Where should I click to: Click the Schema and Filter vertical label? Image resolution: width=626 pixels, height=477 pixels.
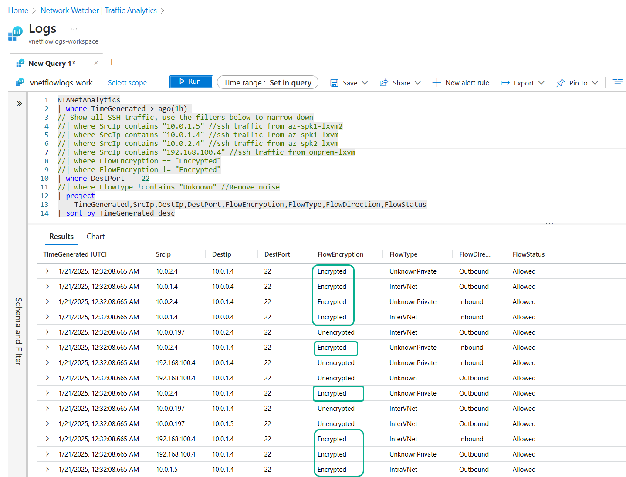18,331
